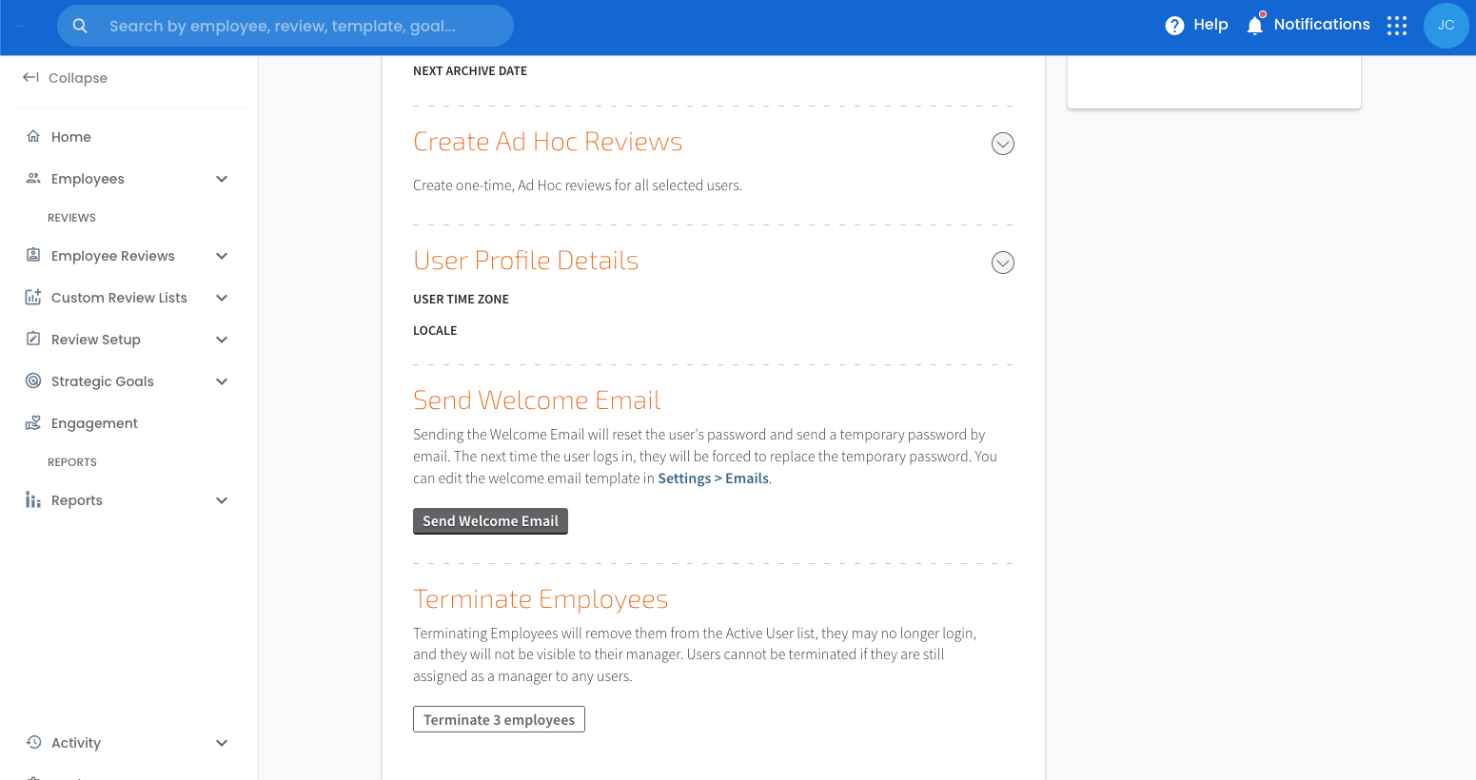Open the JC user avatar menu
The height and width of the screenshot is (780, 1476).
(1446, 26)
